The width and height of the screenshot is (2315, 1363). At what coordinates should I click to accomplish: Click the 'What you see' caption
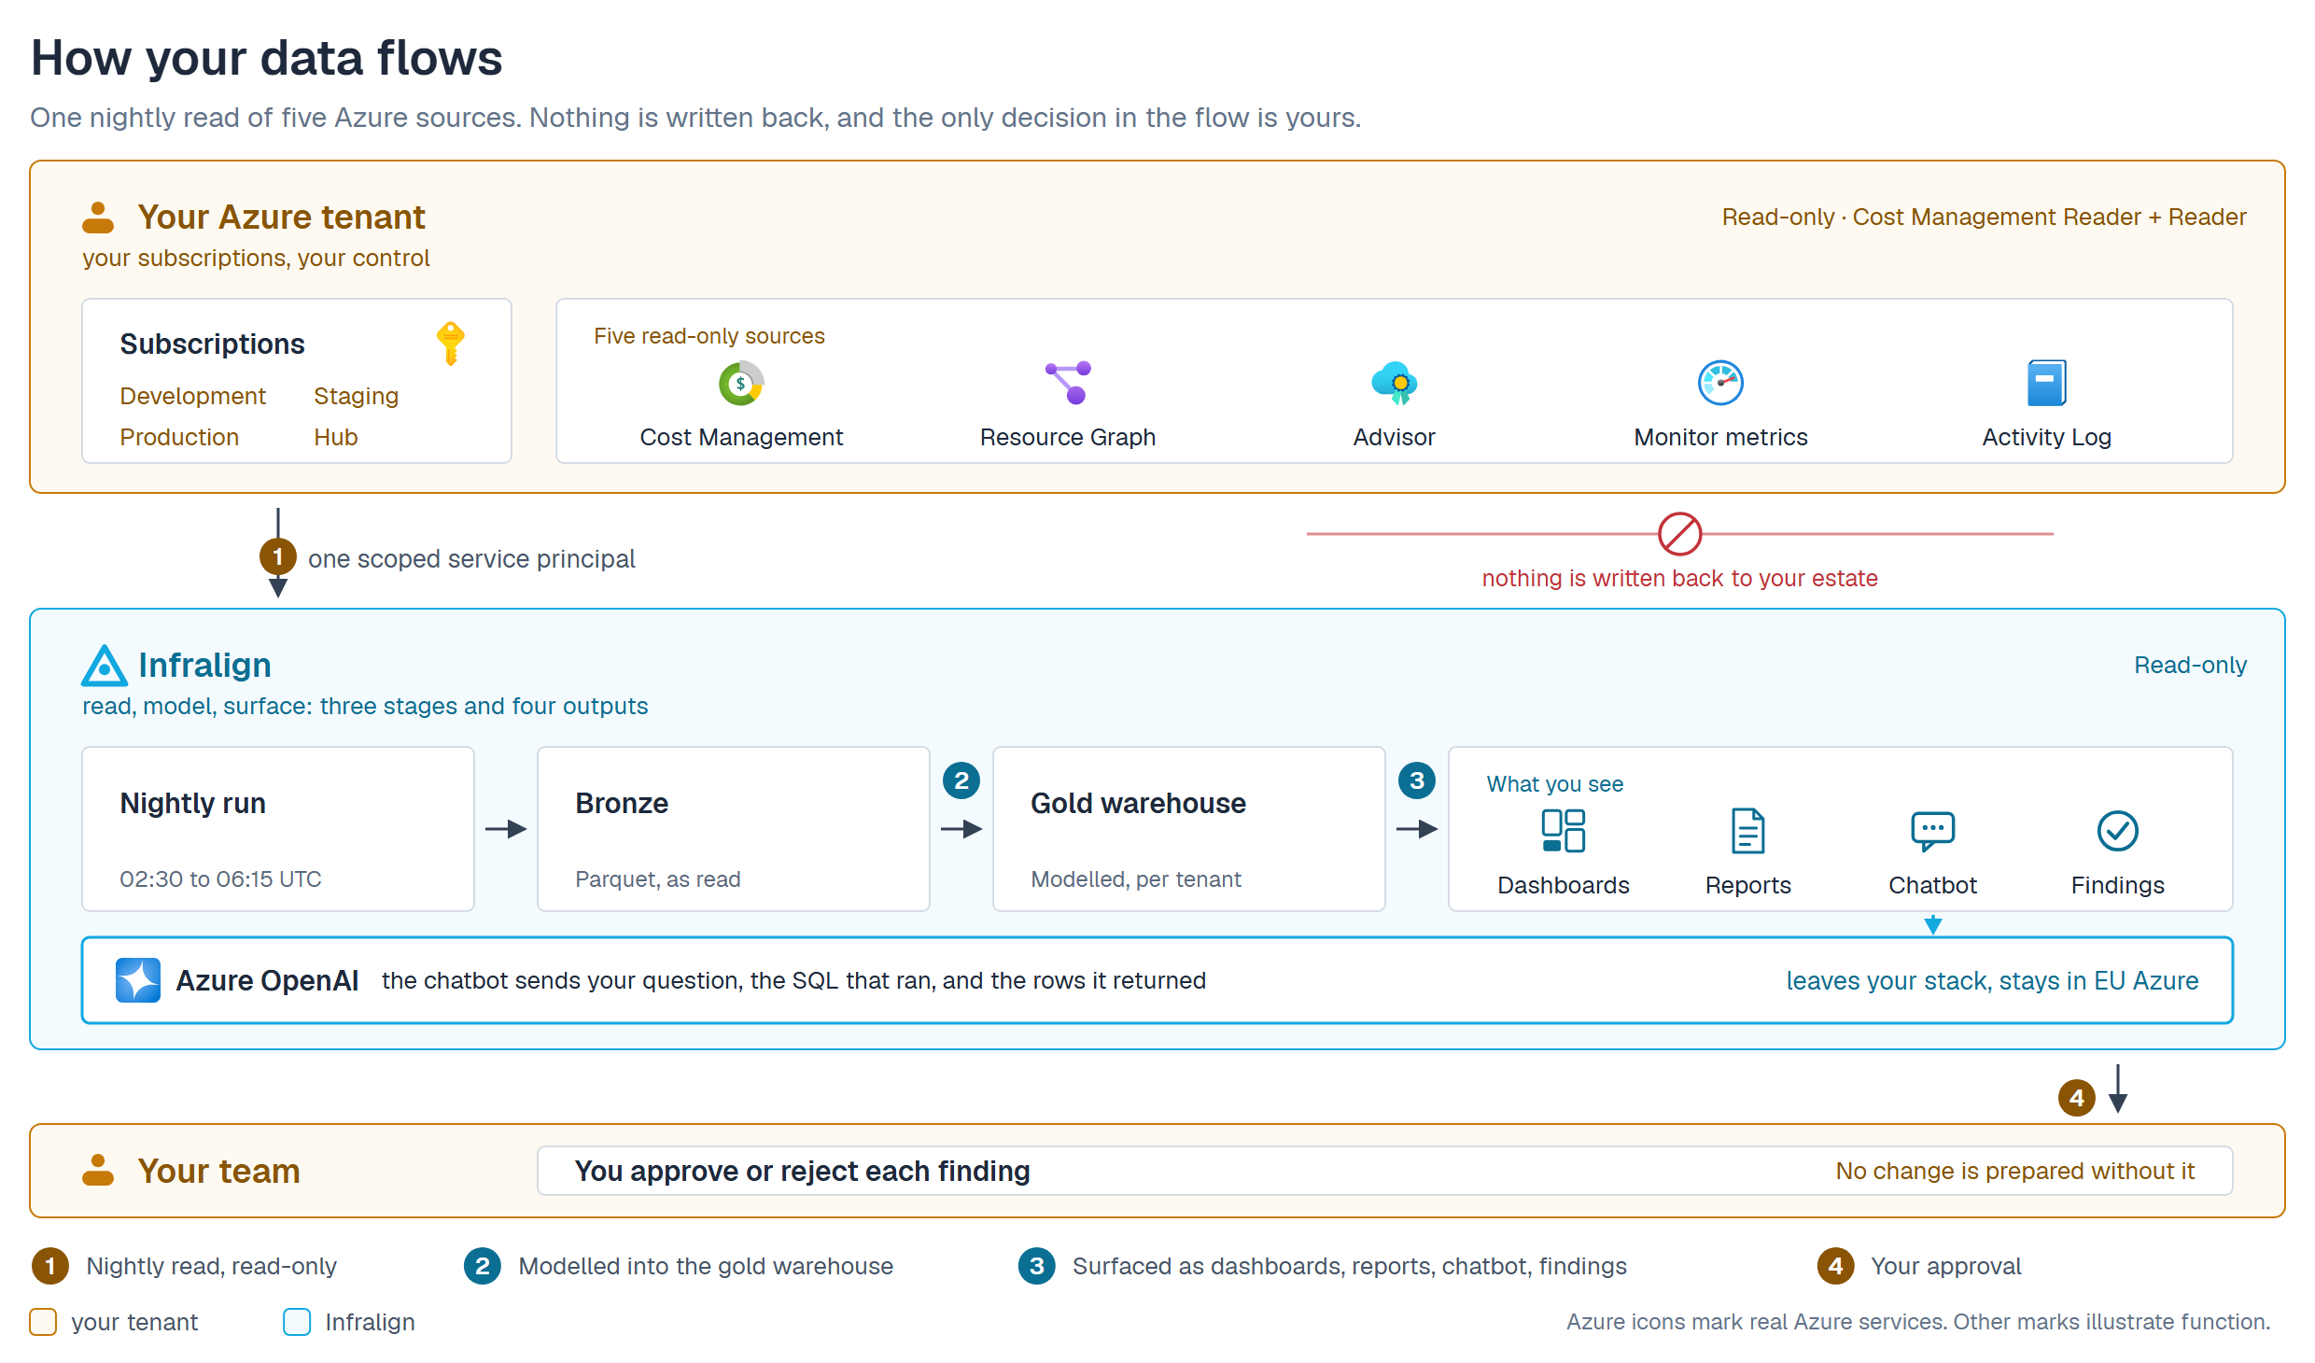pos(1555,784)
